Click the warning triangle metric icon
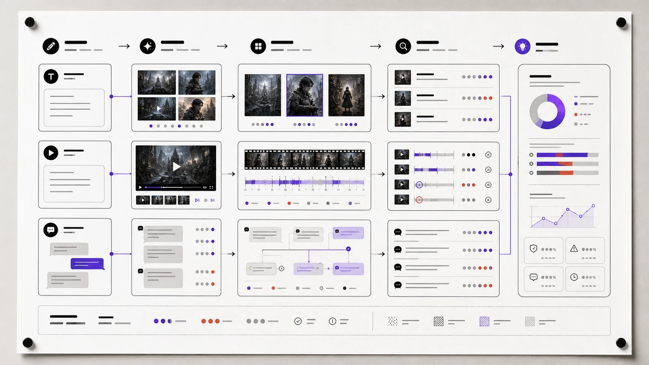The height and width of the screenshot is (365, 649). tap(574, 248)
